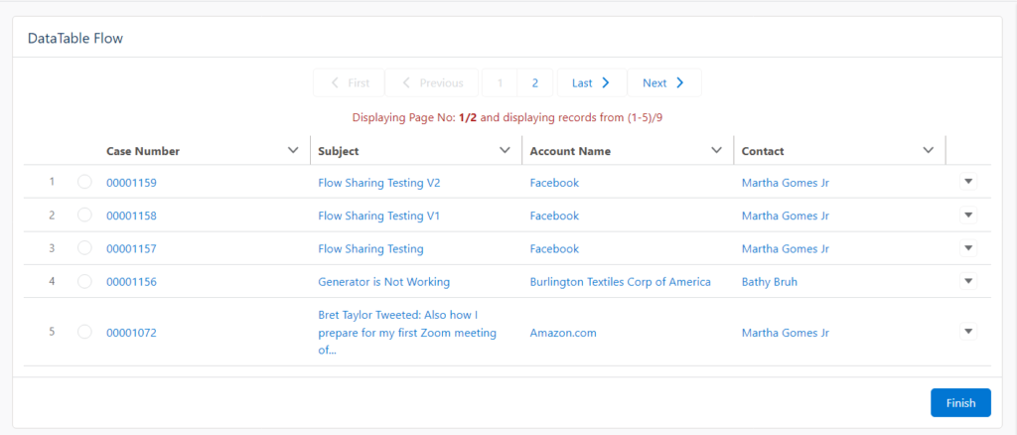Expand Case Number column header dropdown
The image size is (1017, 435).
pos(293,151)
